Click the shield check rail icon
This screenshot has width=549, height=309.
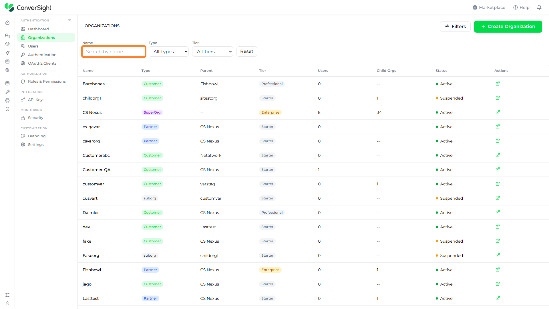click(7, 109)
